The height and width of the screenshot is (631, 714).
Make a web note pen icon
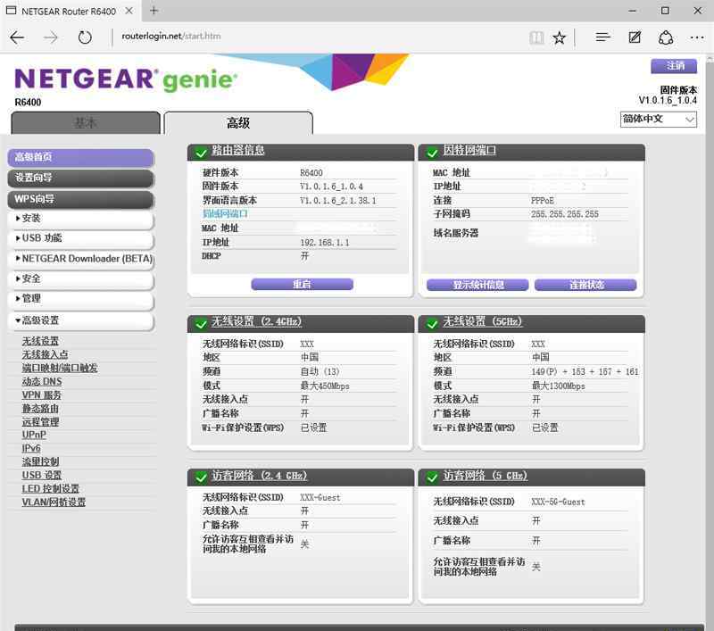[x=635, y=37]
